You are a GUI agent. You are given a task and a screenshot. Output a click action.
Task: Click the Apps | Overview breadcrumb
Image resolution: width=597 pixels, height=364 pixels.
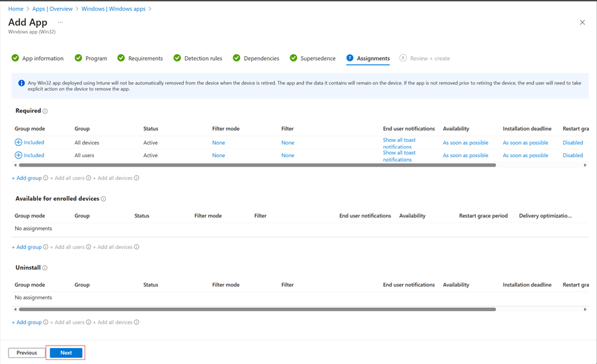point(52,9)
